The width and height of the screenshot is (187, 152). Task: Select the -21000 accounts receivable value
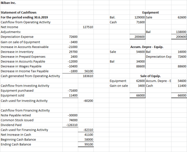pyautogui.click(x=72, y=47)
